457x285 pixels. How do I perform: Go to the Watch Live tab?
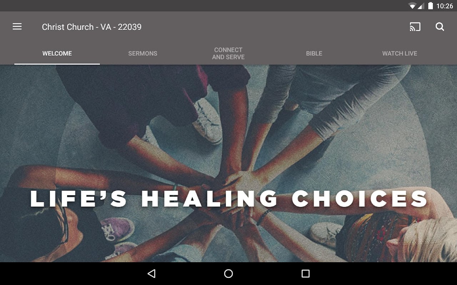pos(400,53)
